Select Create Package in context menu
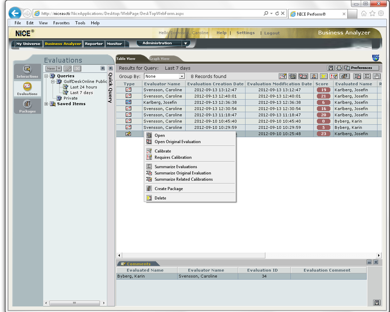Screen dimensions: 390x312 [x=169, y=189]
